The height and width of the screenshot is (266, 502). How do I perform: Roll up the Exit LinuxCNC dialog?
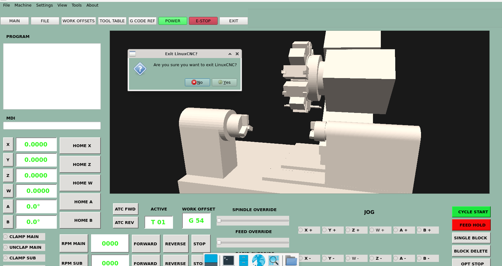coord(230,54)
